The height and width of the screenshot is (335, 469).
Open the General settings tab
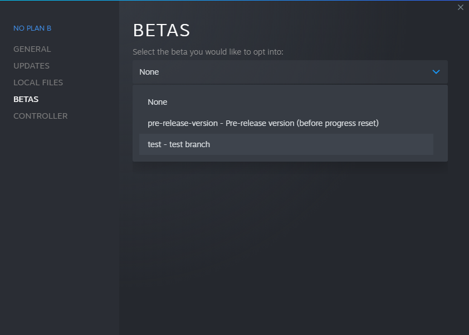(x=32, y=49)
